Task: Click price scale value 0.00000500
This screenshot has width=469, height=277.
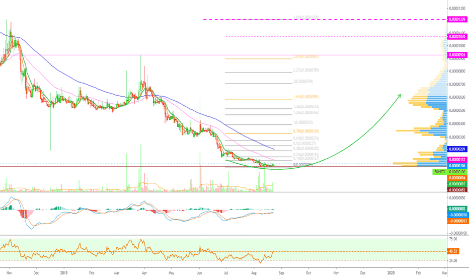Action: point(457,110)
